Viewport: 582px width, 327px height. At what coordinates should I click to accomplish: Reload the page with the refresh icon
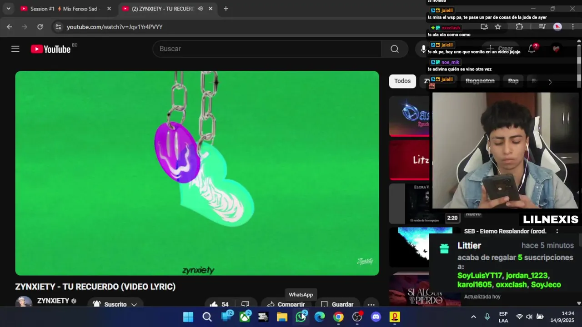pyautogui.click(x=40, y=27)
